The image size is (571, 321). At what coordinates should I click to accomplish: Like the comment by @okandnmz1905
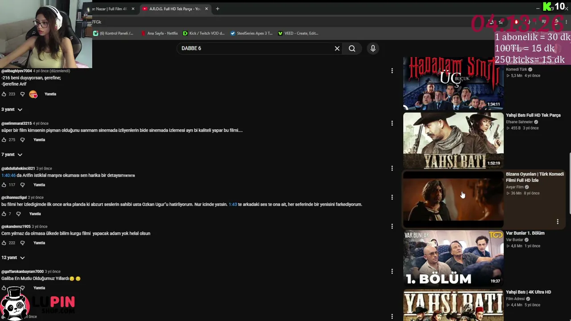tap(4, 243)
